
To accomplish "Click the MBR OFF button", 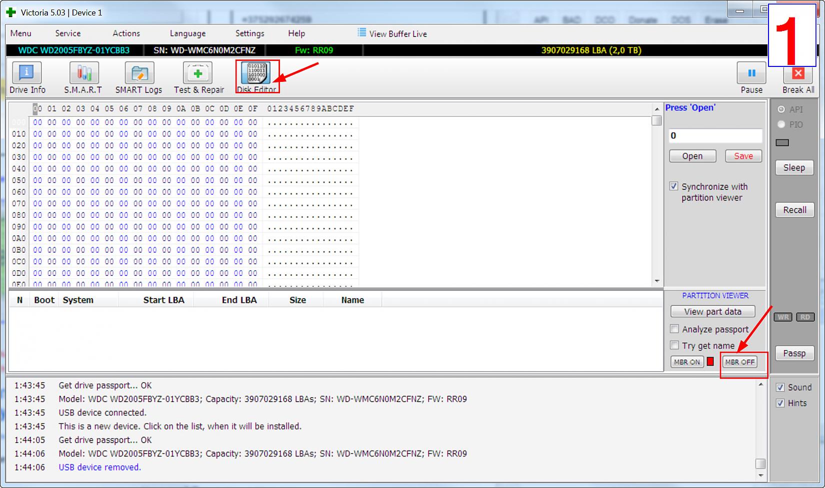I will point(740,362).
